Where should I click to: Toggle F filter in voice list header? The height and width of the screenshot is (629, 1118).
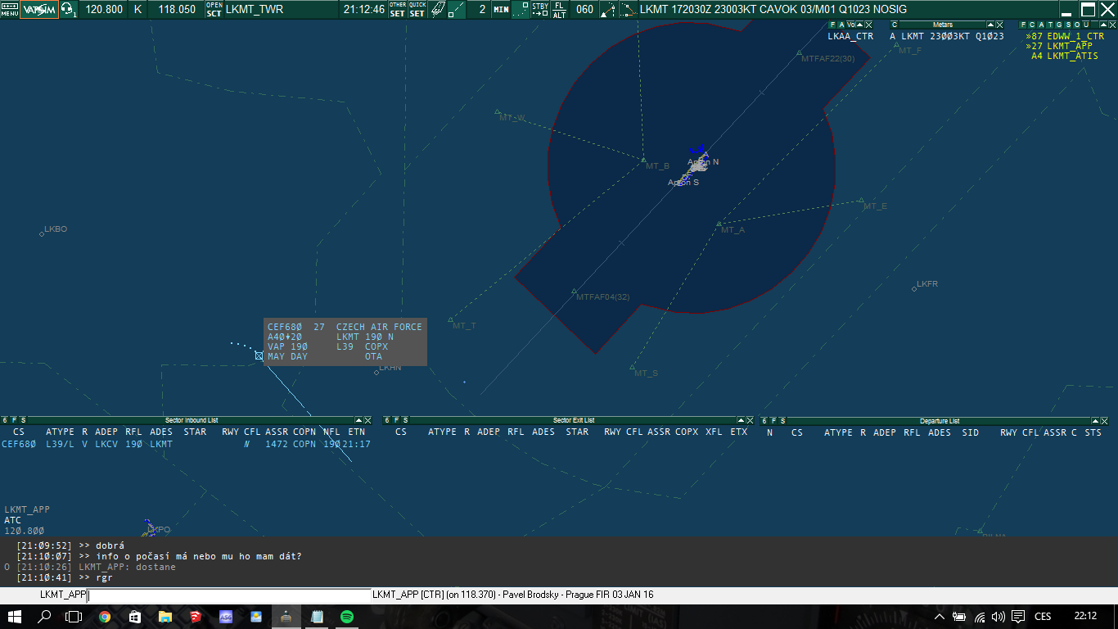[832, 25]
